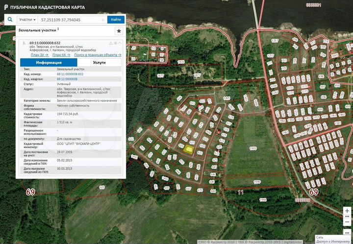Click the Частная собственность value
The width and height of the screenshot is (353, 244).
click(x=73, y=106)
